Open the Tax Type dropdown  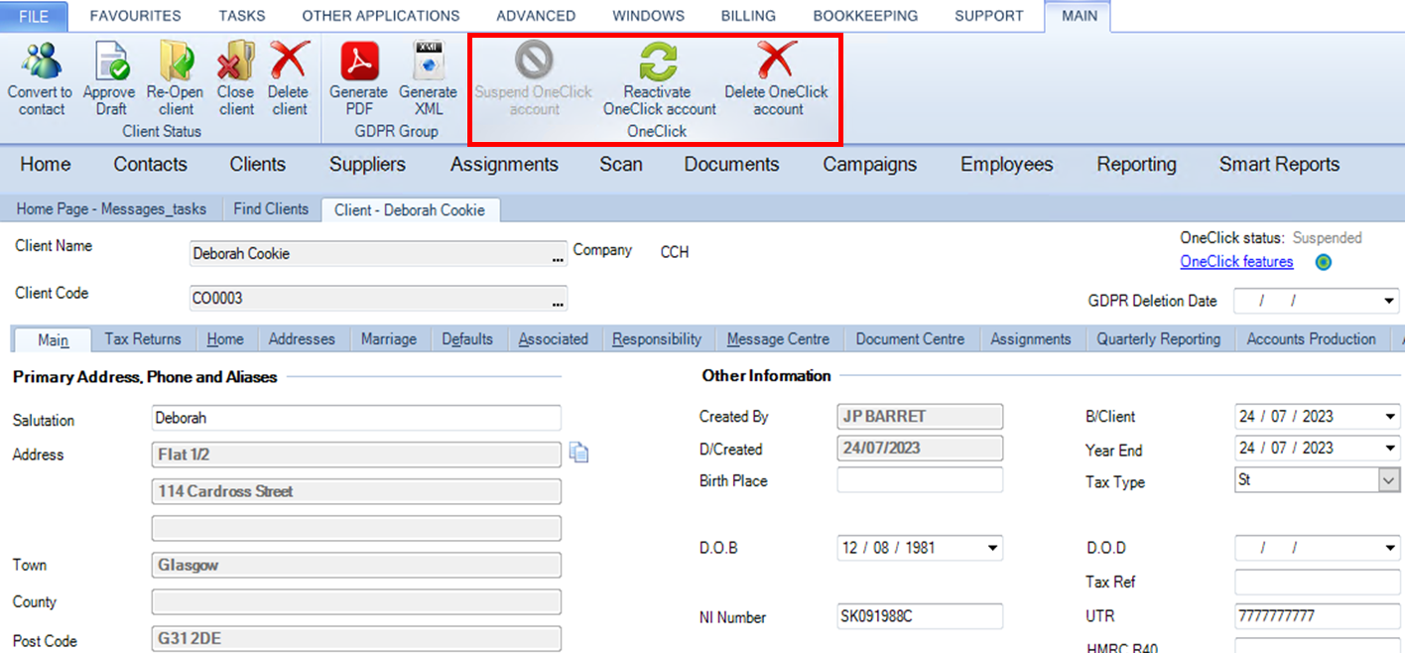pos(1389,480)
